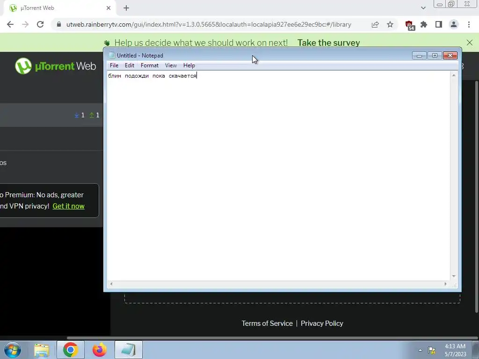Close the µTorrent Web browser tab
Viewport: 479px width, 359px height.
coord(109,8)
